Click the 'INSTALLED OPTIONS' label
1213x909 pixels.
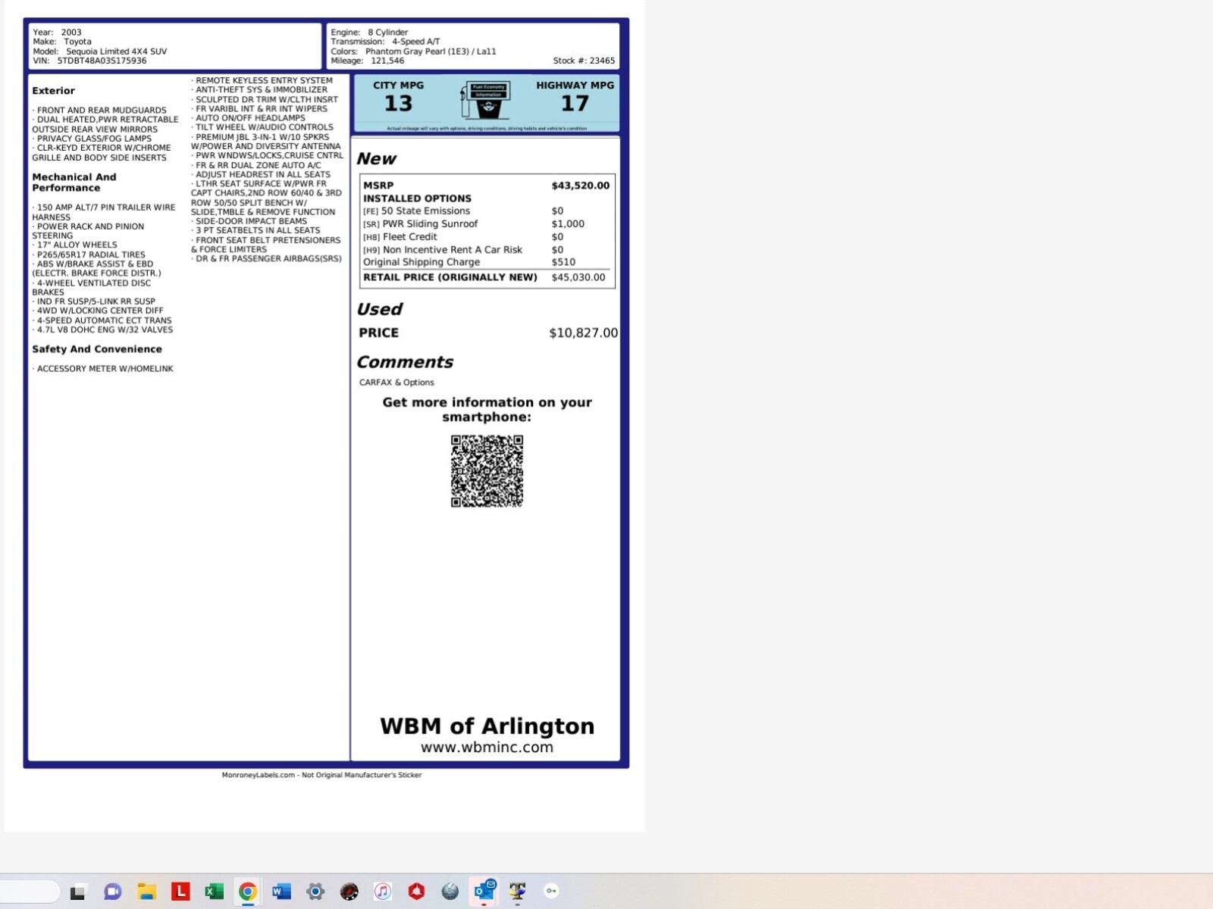point(417,198)
